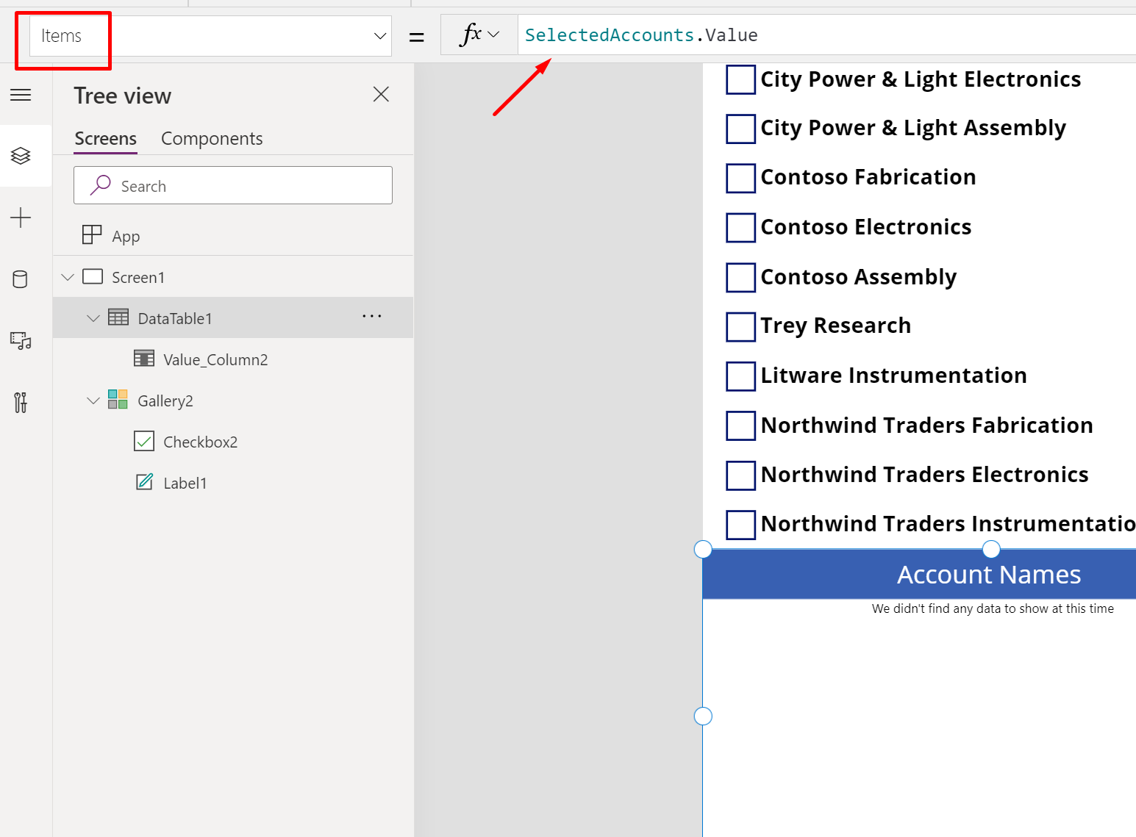Image resolution: width=1136 pixels, height=837 pixels.
Task: Click the fx formula icon
Action: (x=471, y=34)
